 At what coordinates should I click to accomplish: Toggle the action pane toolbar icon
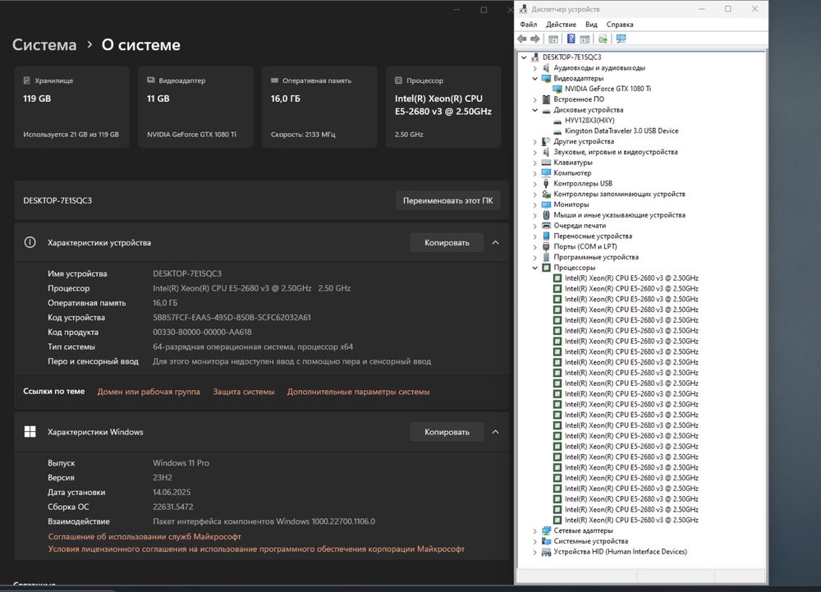click(x=585, y=39)
